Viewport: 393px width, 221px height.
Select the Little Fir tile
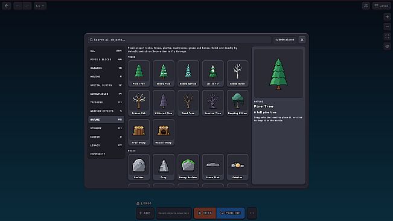(212, 74)
